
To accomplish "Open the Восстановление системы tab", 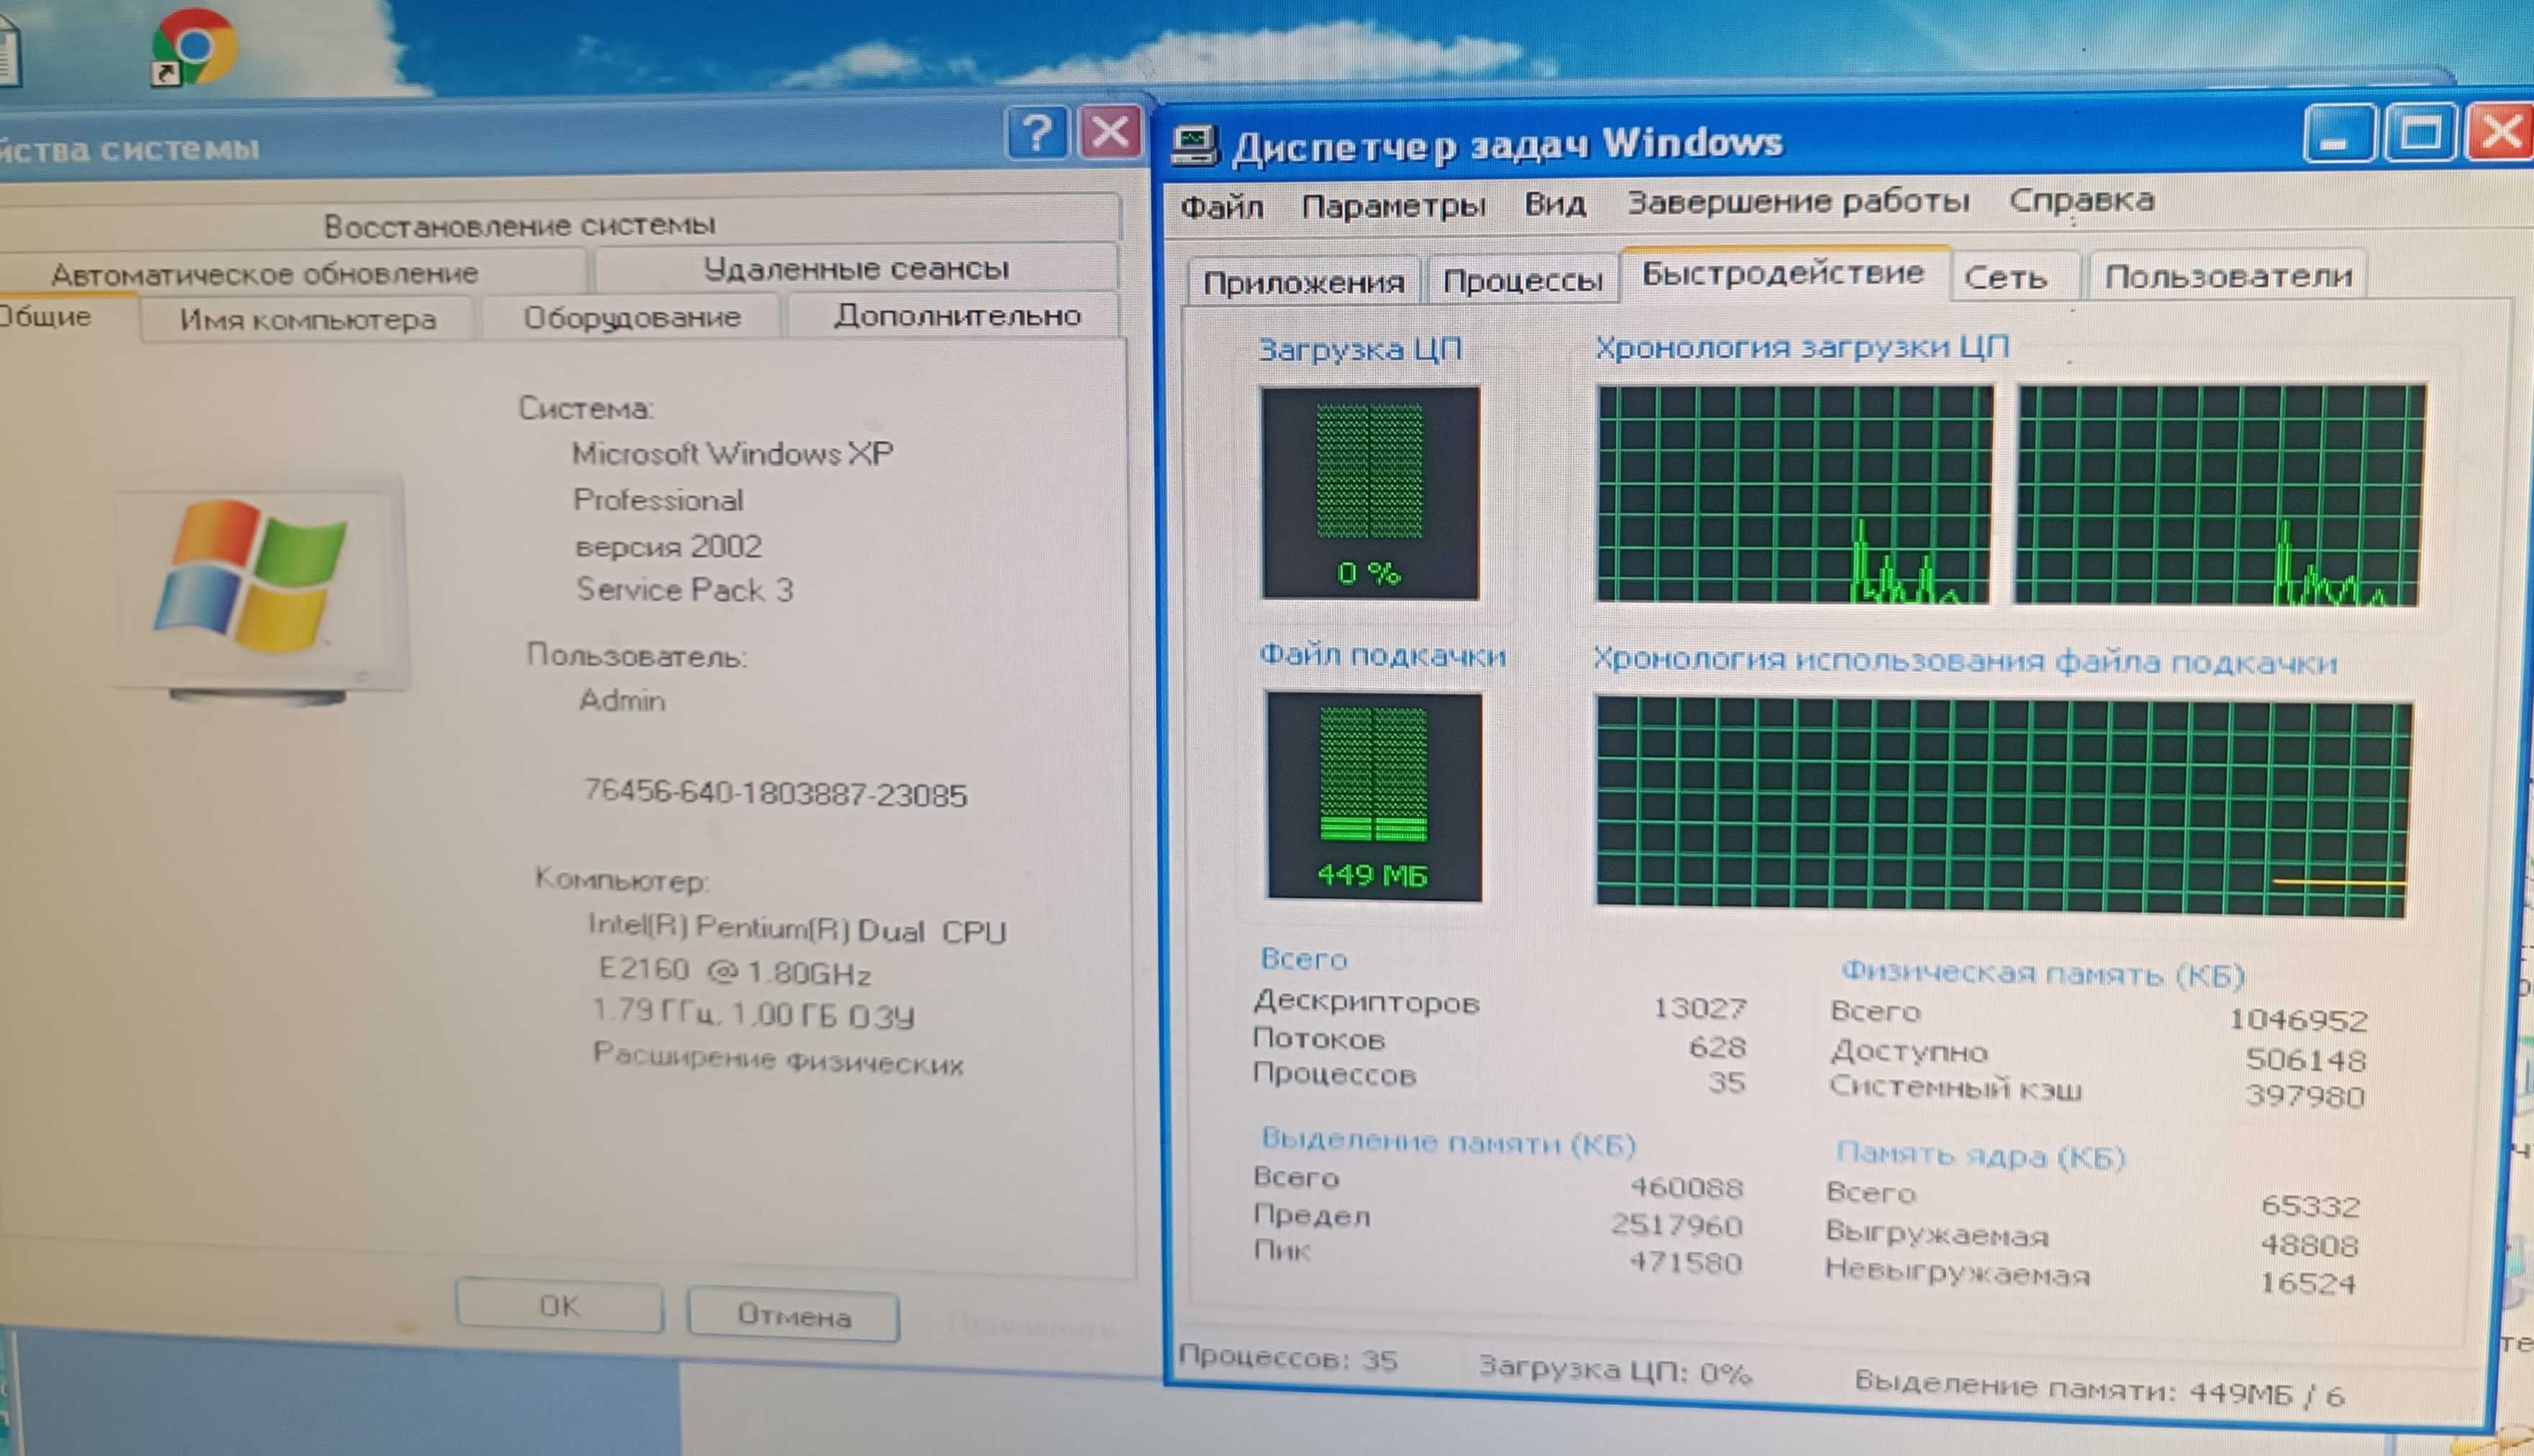I will (x=520, y=225).
